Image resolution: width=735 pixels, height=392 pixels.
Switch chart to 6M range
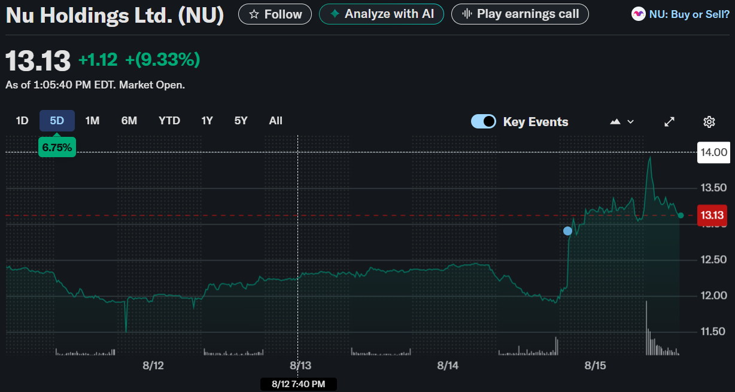coord(129,121)
